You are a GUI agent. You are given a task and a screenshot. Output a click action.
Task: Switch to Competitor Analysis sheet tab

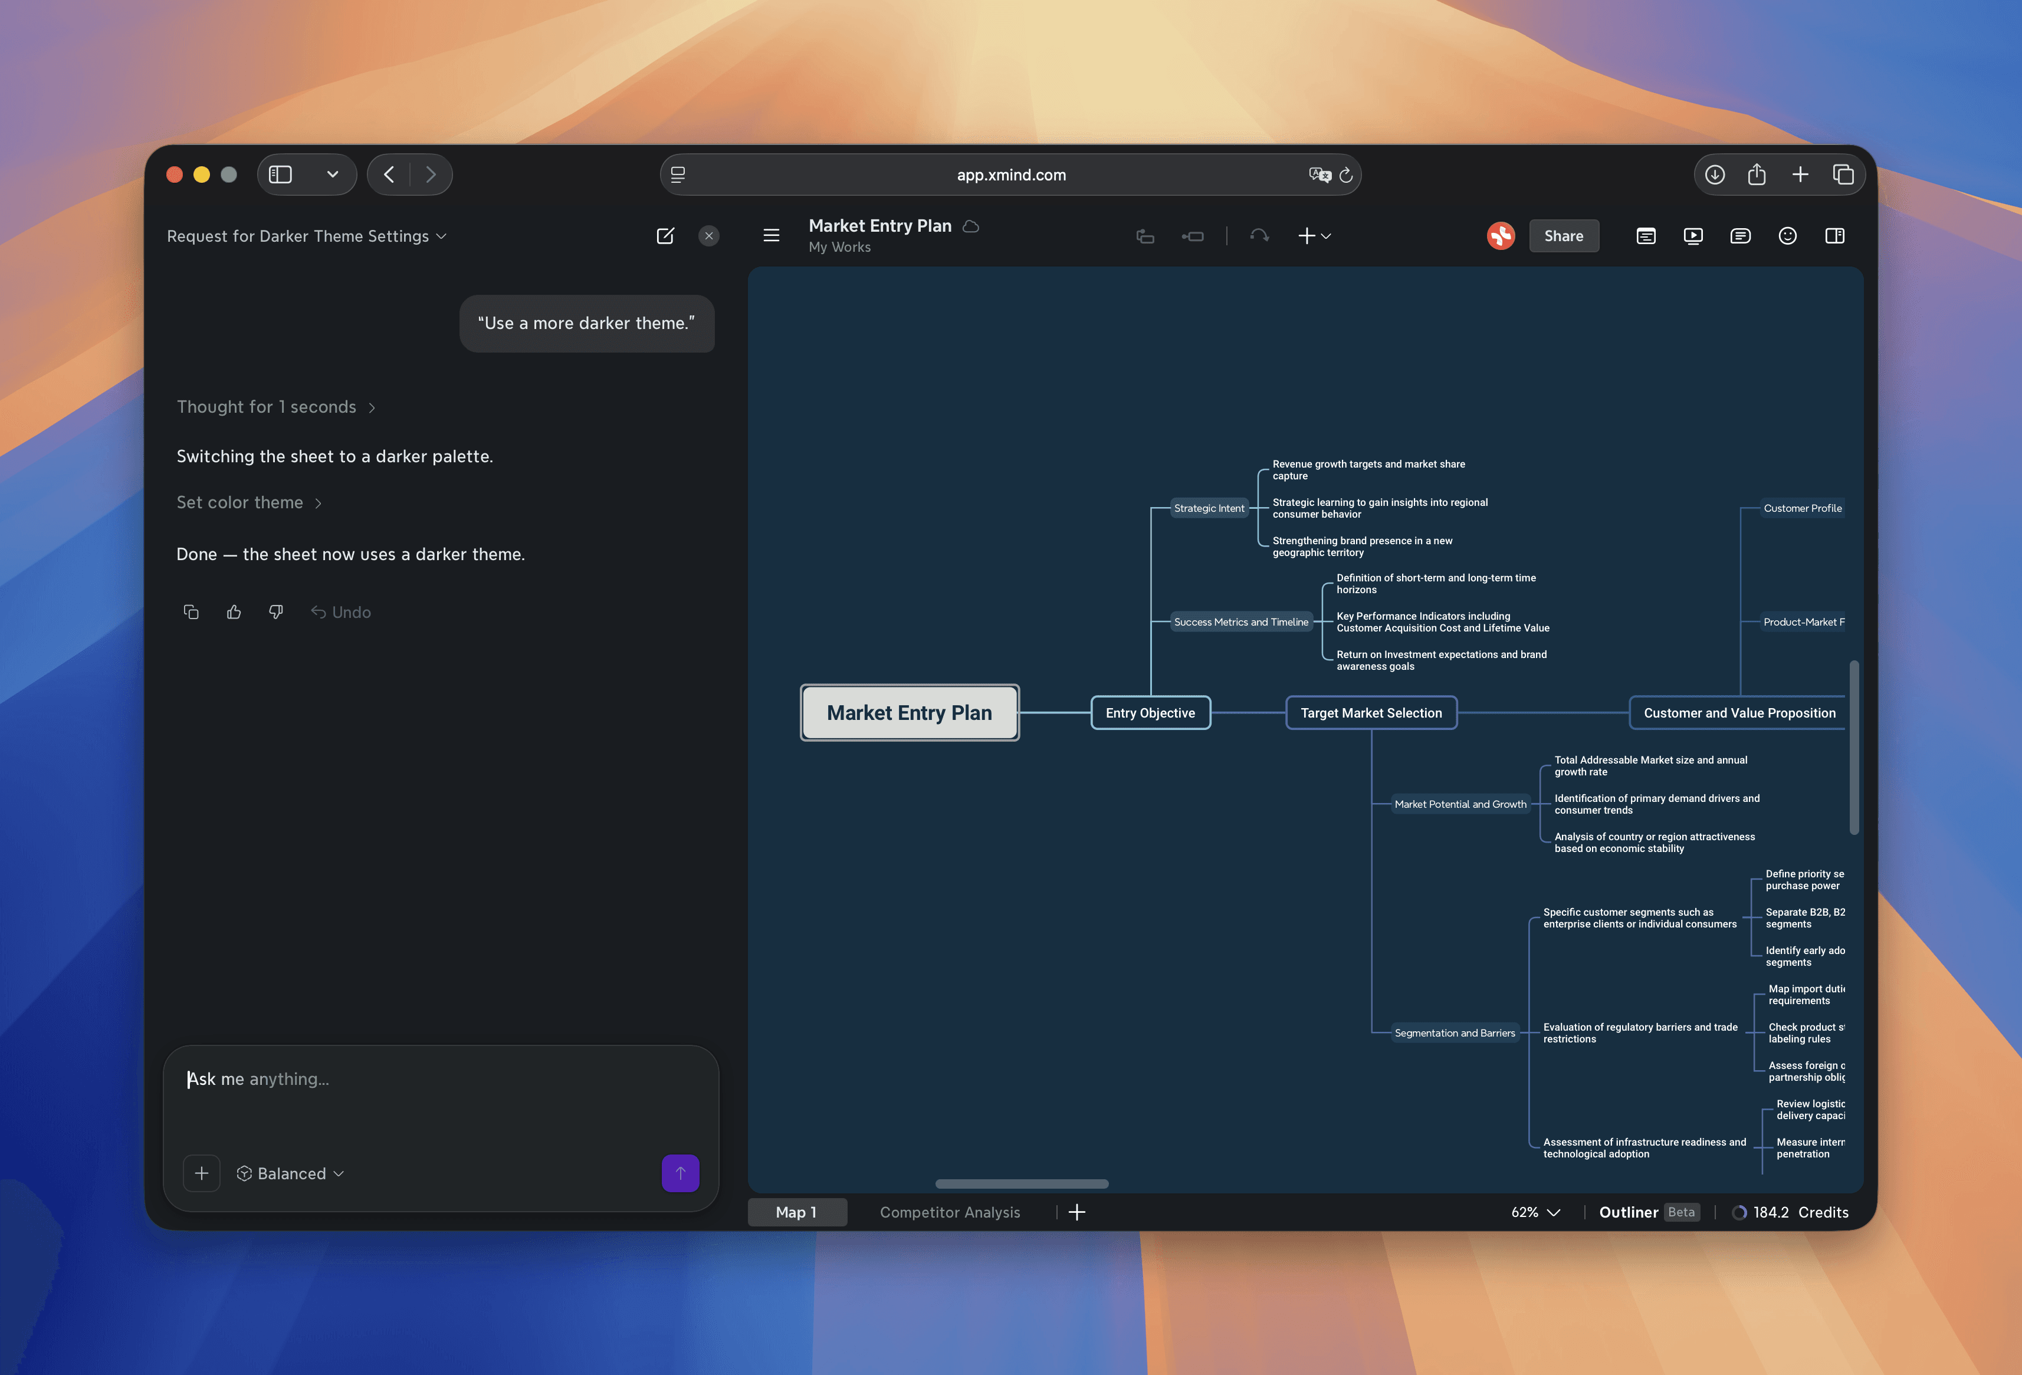[x=950, y=1212]
